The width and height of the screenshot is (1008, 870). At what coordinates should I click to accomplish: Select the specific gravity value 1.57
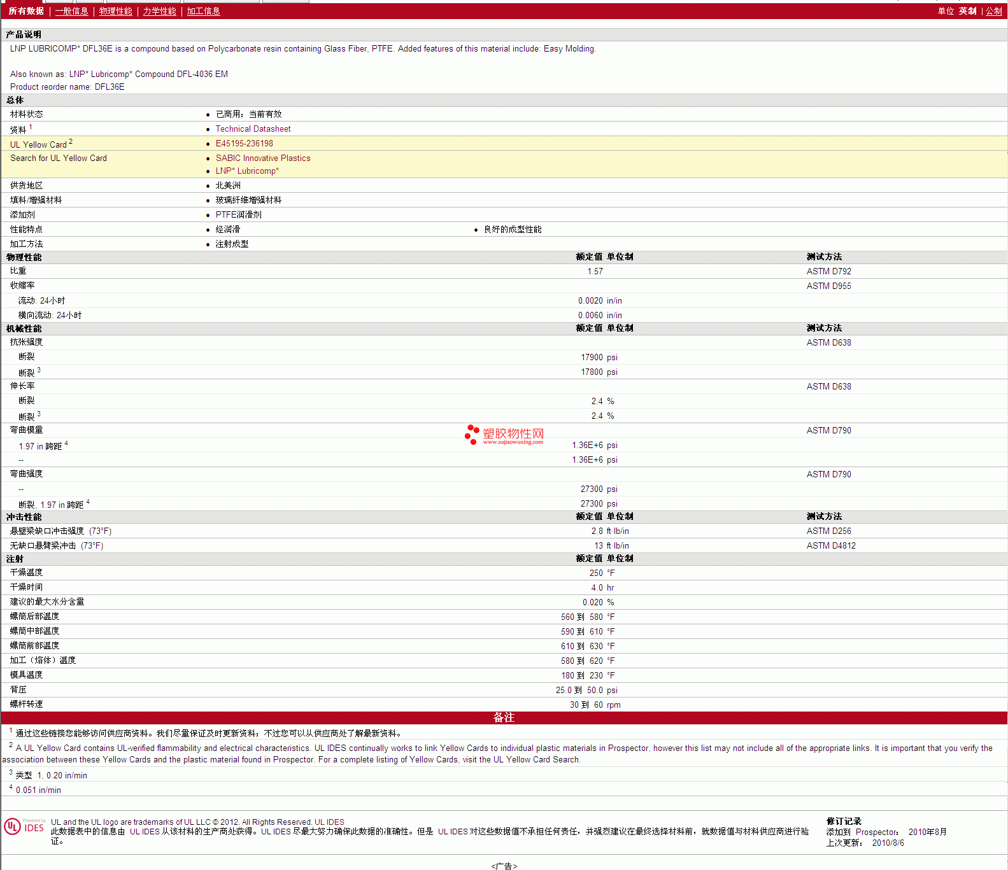pyautogui.click(x=595, y=272)
